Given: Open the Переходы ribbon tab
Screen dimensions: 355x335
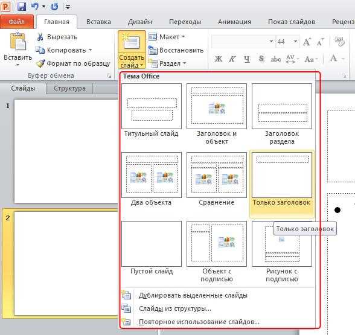Looking at the screenshot, I should point(185,22).
